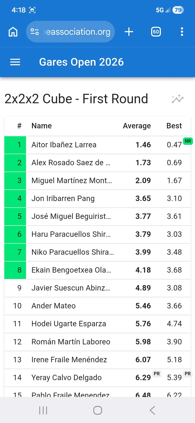Screen dimensions: 195x423
Task: Tap the PR badge beside 6.29 average
Action: coord(157,374)
